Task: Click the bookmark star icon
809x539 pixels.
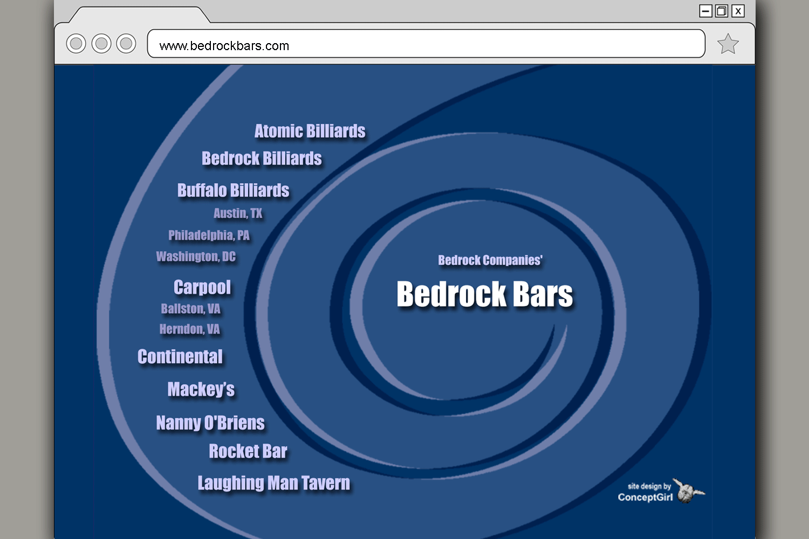Action: pos(728,44)
